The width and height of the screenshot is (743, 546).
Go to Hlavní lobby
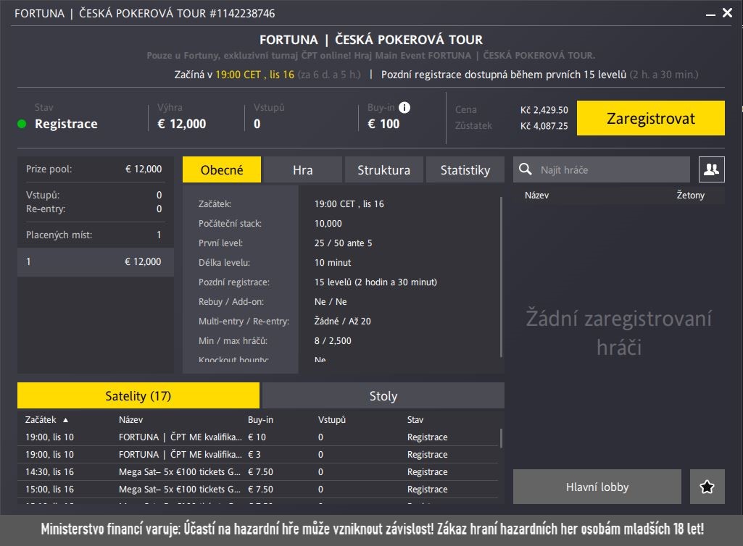coord(597,487)
